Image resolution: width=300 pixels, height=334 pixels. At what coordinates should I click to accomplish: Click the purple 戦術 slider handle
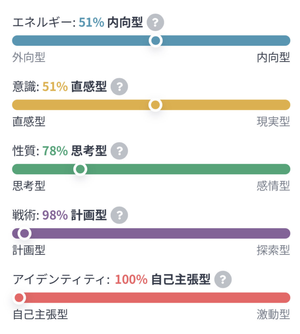coord(24,234)
